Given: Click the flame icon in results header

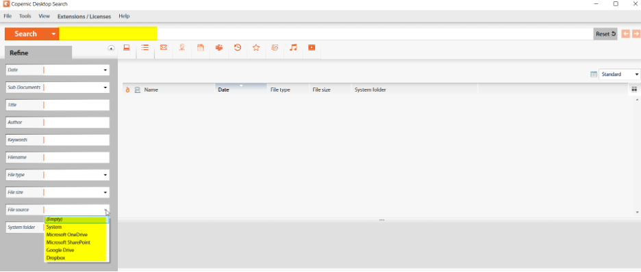Looking at the screenshot, I should [x=127, y=90].
